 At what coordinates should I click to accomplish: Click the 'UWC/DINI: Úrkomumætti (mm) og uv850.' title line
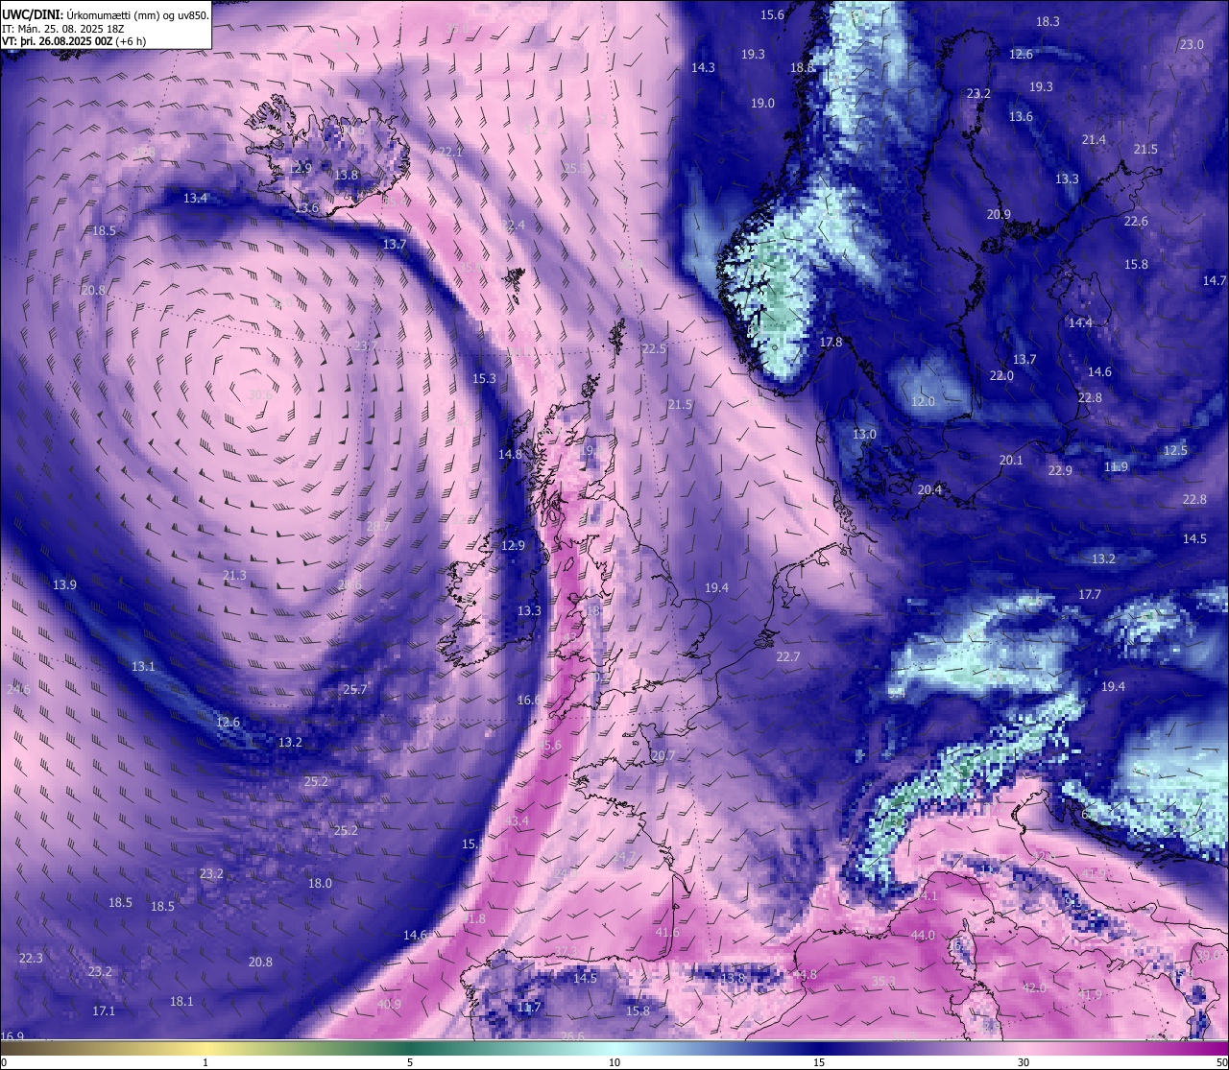click(x=106, y=14)
